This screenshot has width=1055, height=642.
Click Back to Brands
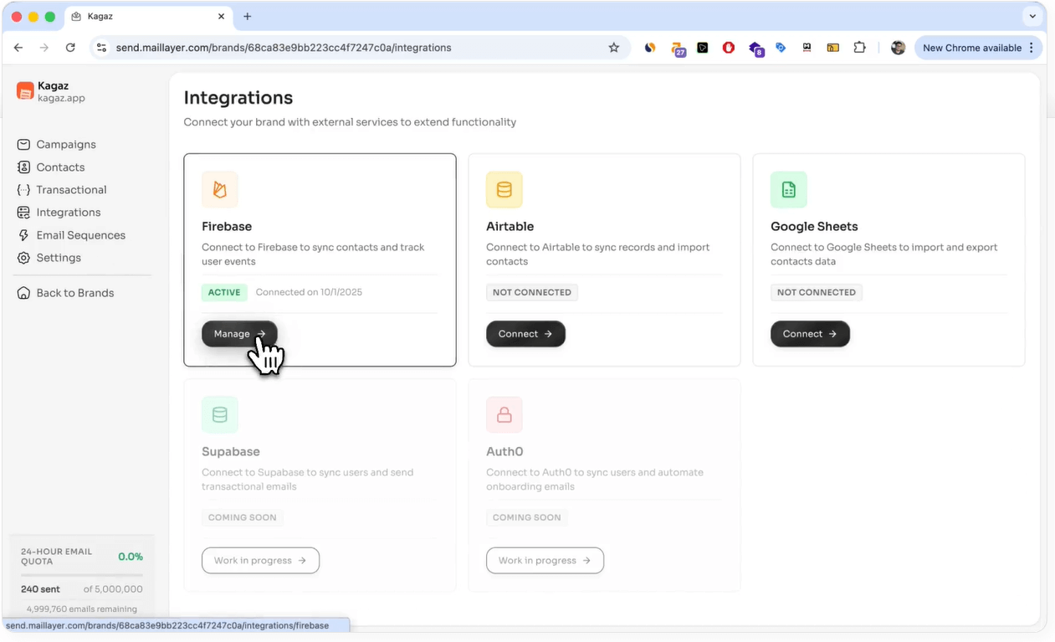pyautogui.click(x=74, y=292)
